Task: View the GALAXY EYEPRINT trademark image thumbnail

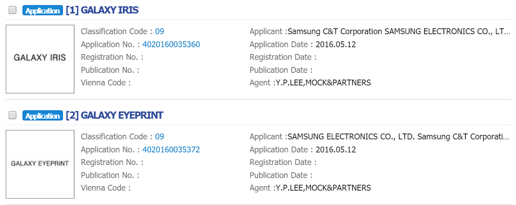Action: pos(40,164)
